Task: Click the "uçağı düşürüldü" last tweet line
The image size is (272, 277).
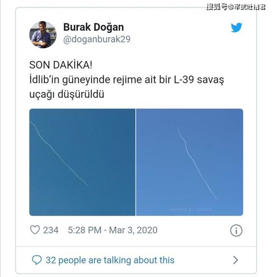Action: [67, 94]
